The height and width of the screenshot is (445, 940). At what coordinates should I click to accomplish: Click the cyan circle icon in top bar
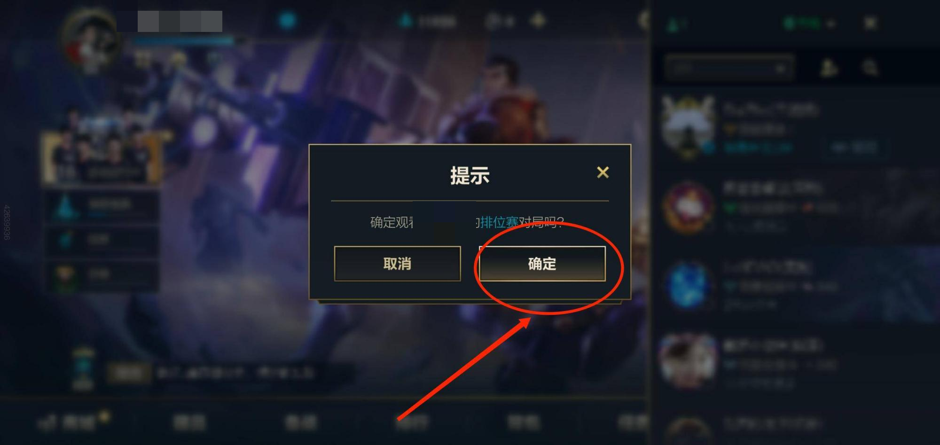(x=287, y=21)
